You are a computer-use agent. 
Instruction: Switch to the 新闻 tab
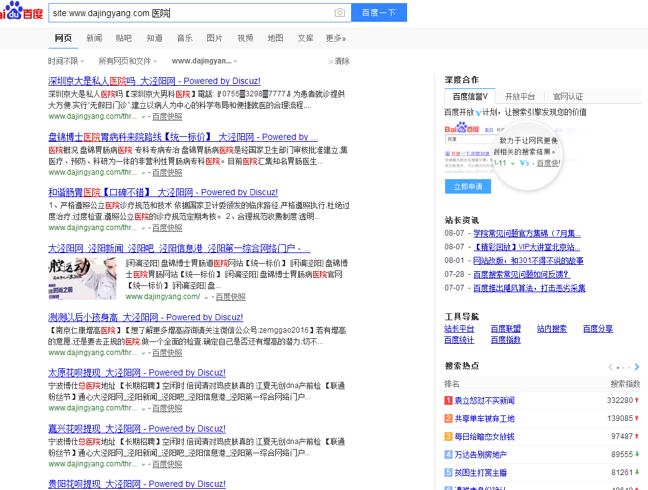(x=94, y=38)
